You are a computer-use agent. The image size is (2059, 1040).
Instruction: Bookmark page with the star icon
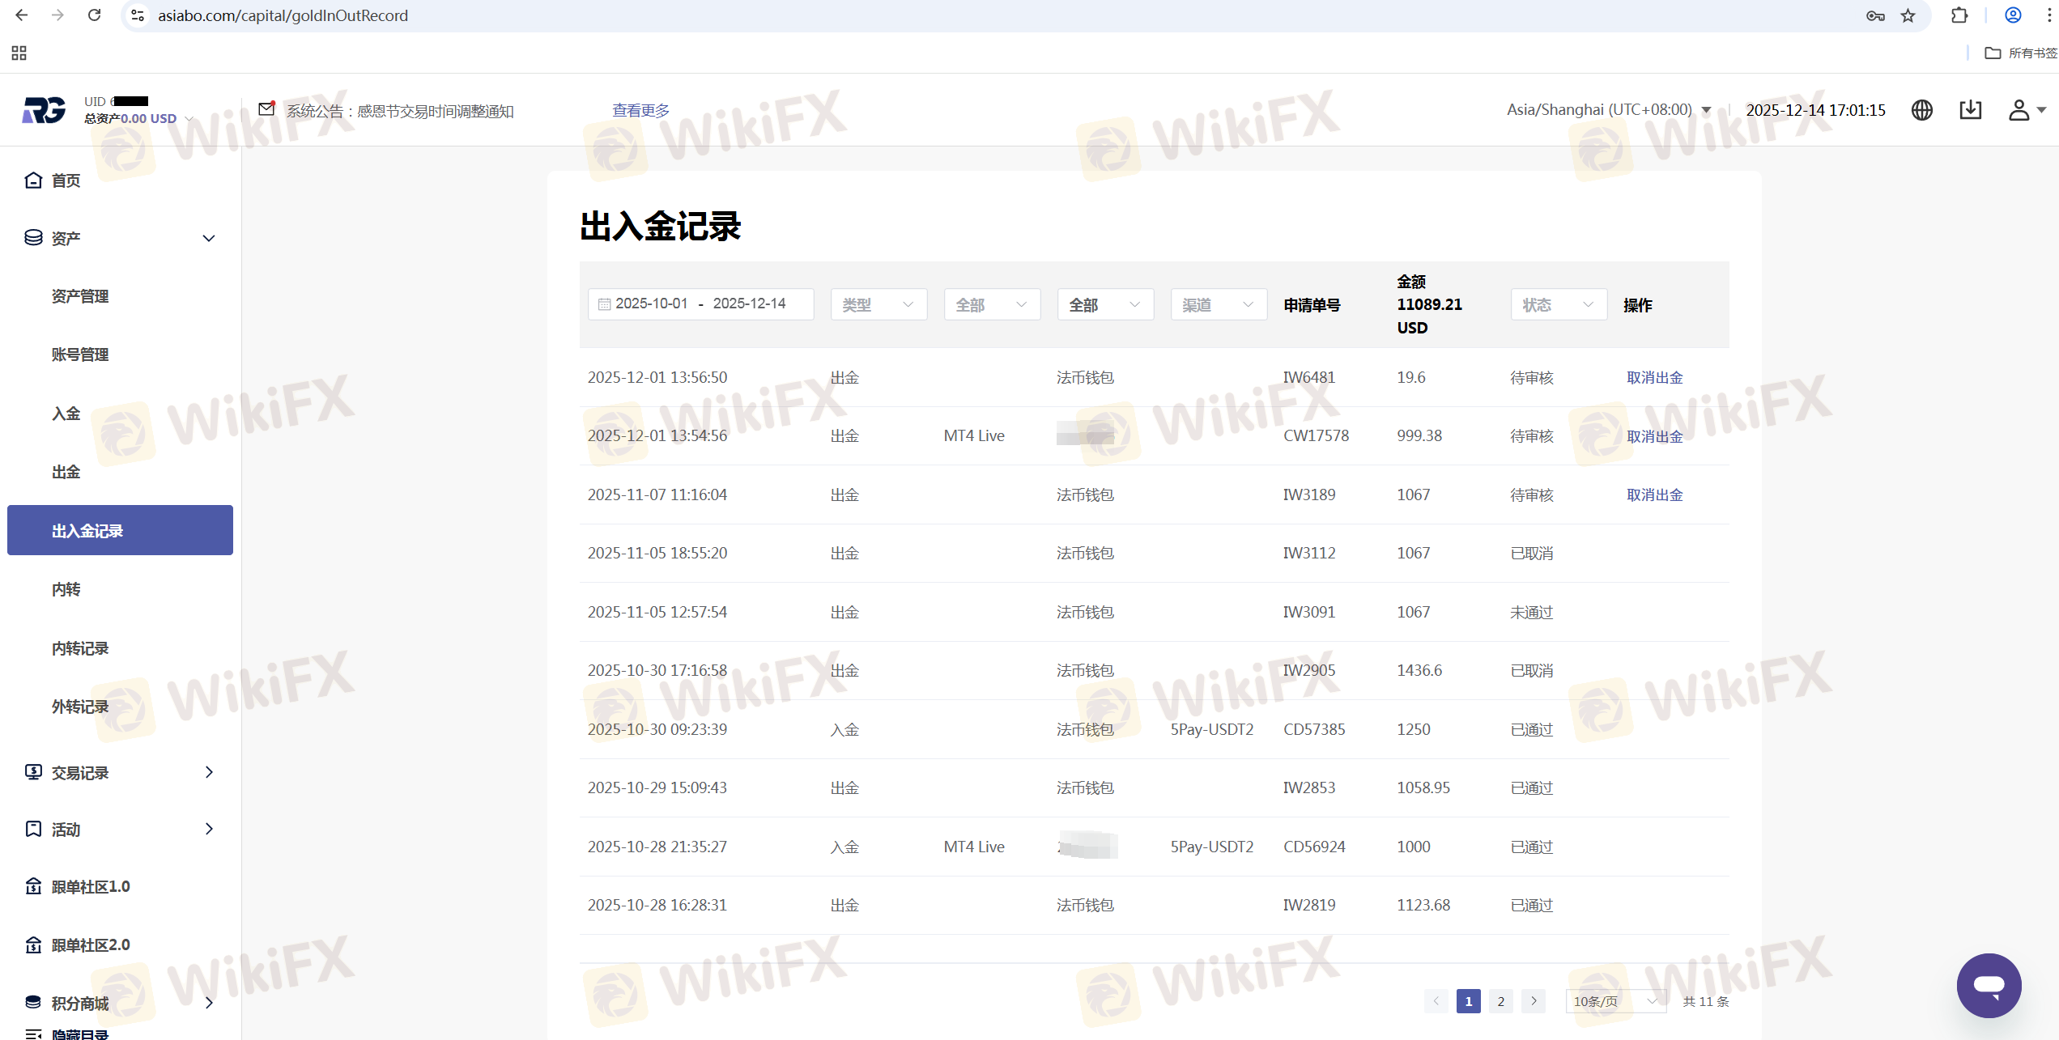coord(1908,15)
